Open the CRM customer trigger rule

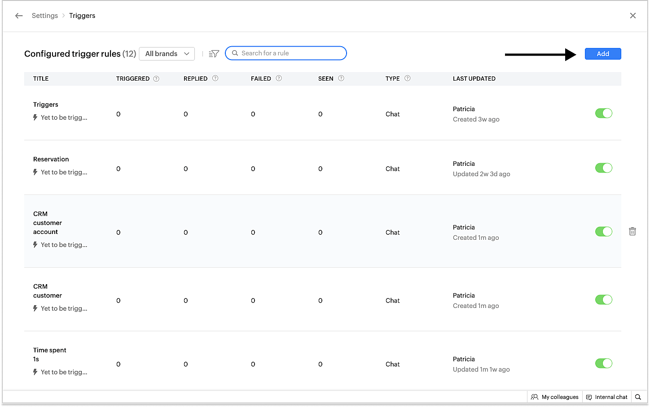click(x=48, y=291)
